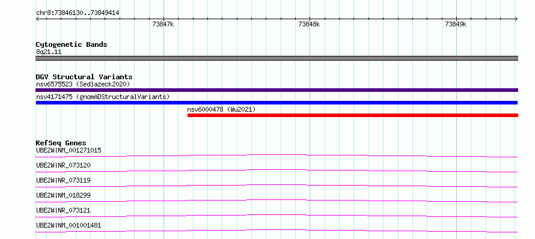This screenshot has width=535, height=239.
Task: Open the UBE2W|NM_018299 transcript
Action: pos(63,195)
